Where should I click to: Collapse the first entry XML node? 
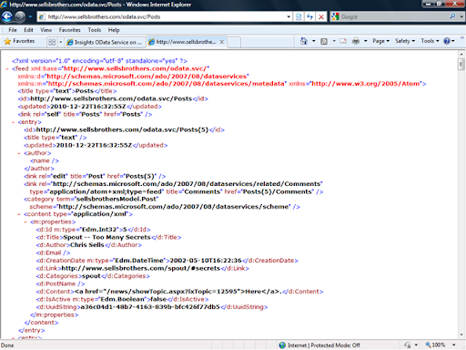tap(14, 122)
